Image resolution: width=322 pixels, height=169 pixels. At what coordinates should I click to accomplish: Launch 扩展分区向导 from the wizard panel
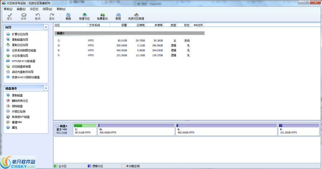(20, 34)
